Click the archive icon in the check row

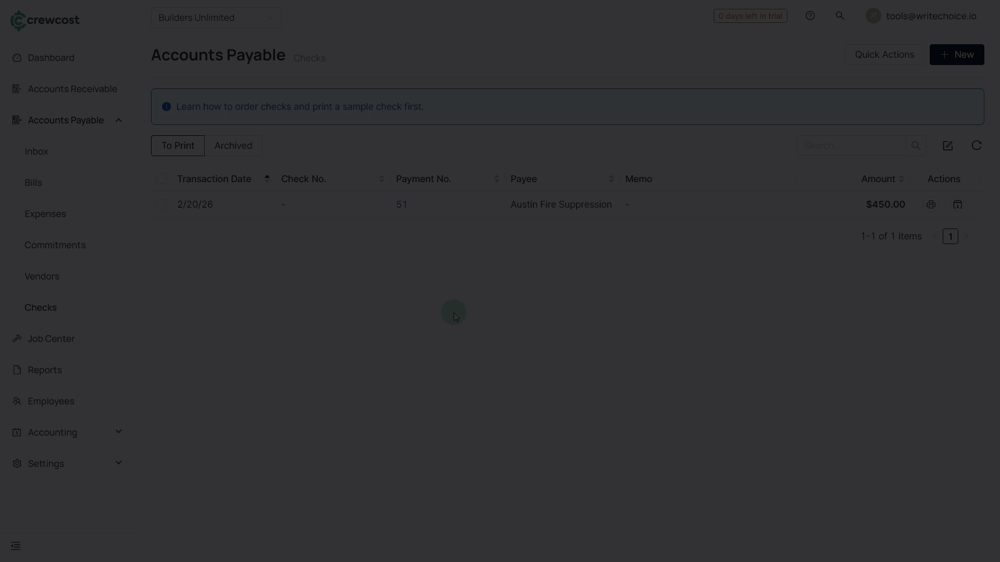pos(957,205)
